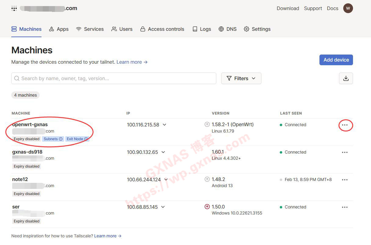Click the Tailscale grid logo icon
Screen dimensions: 371x245
[x=14, y=9]
